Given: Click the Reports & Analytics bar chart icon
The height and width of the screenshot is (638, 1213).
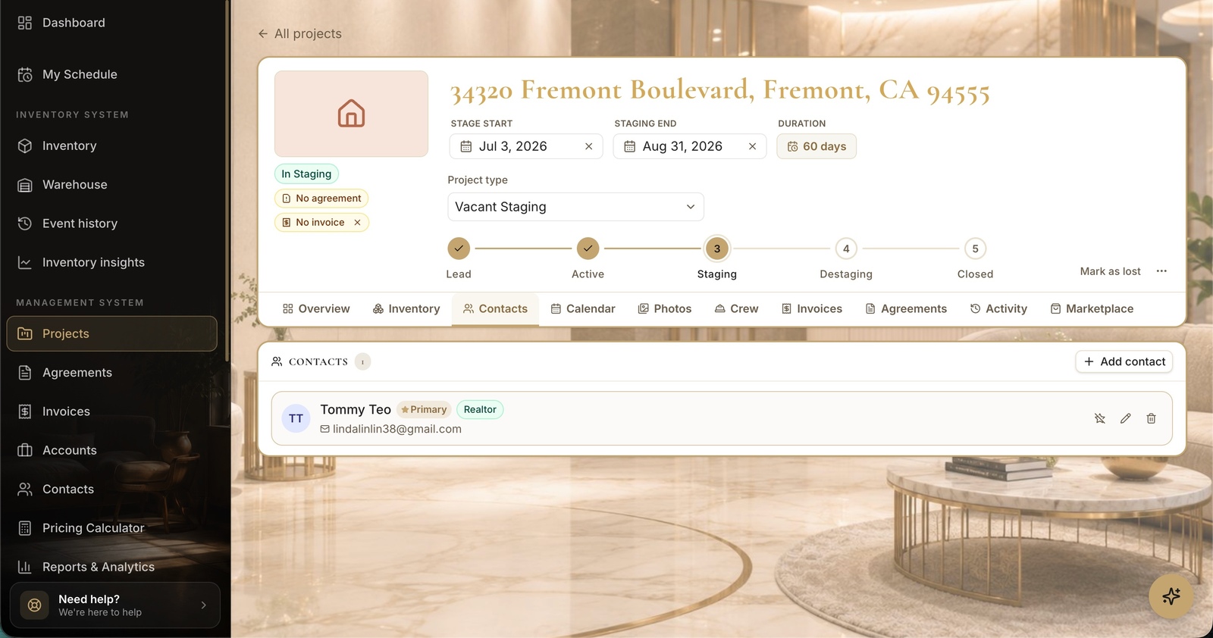Looking at the screenshot, I should pyautogui.click(x=25, y=567).
